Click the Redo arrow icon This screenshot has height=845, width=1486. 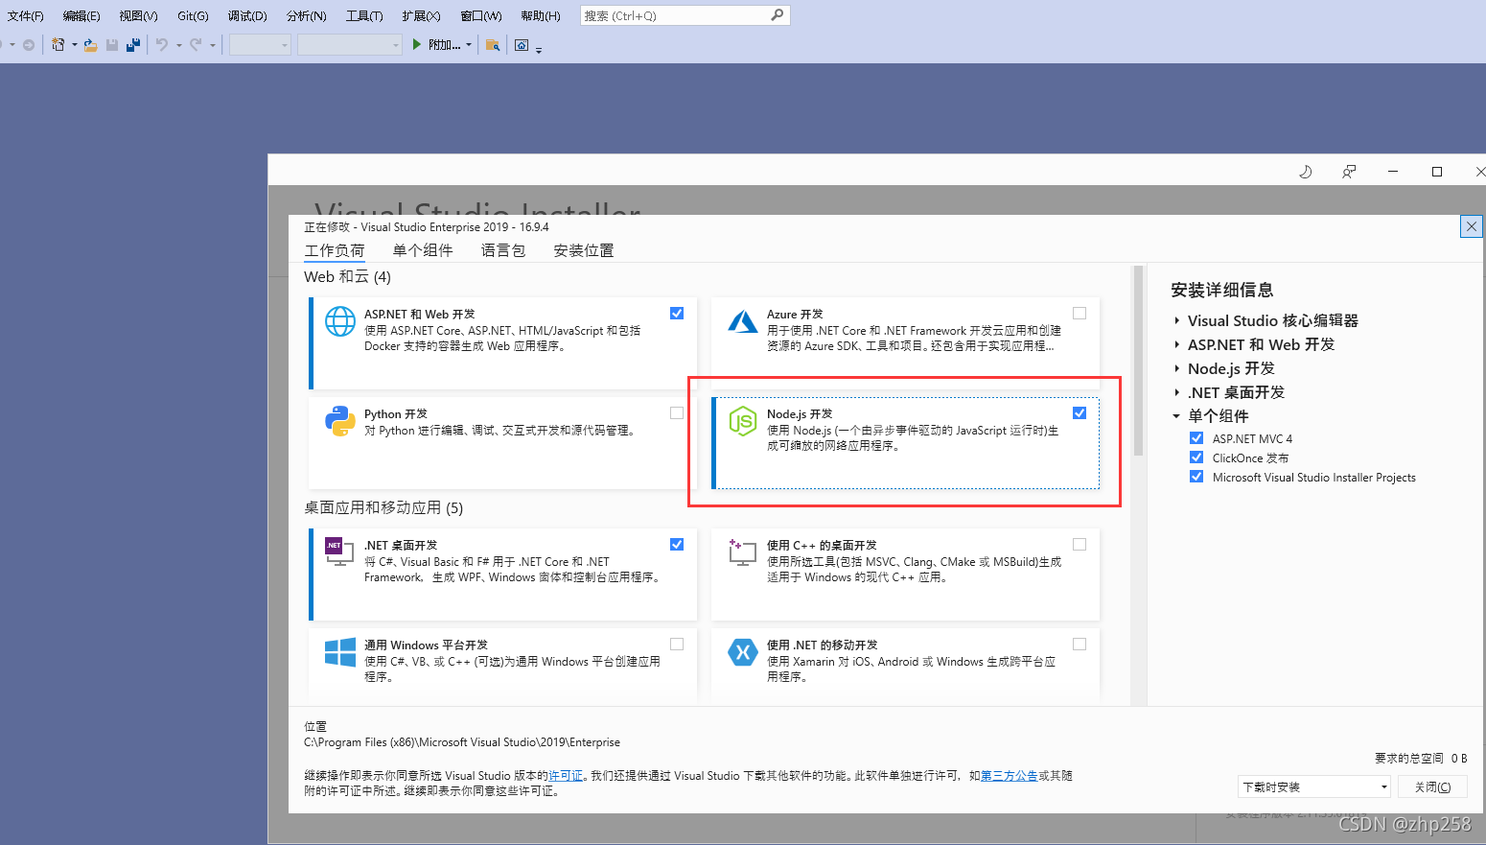[x=196, y=45]
